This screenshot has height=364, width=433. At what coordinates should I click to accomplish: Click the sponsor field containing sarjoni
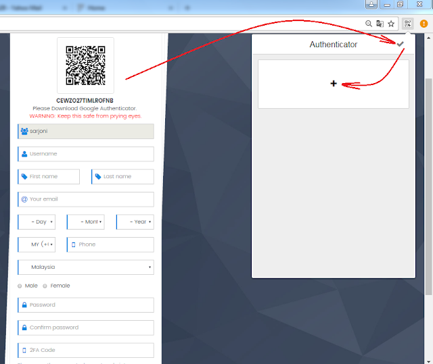coord(86,131)
